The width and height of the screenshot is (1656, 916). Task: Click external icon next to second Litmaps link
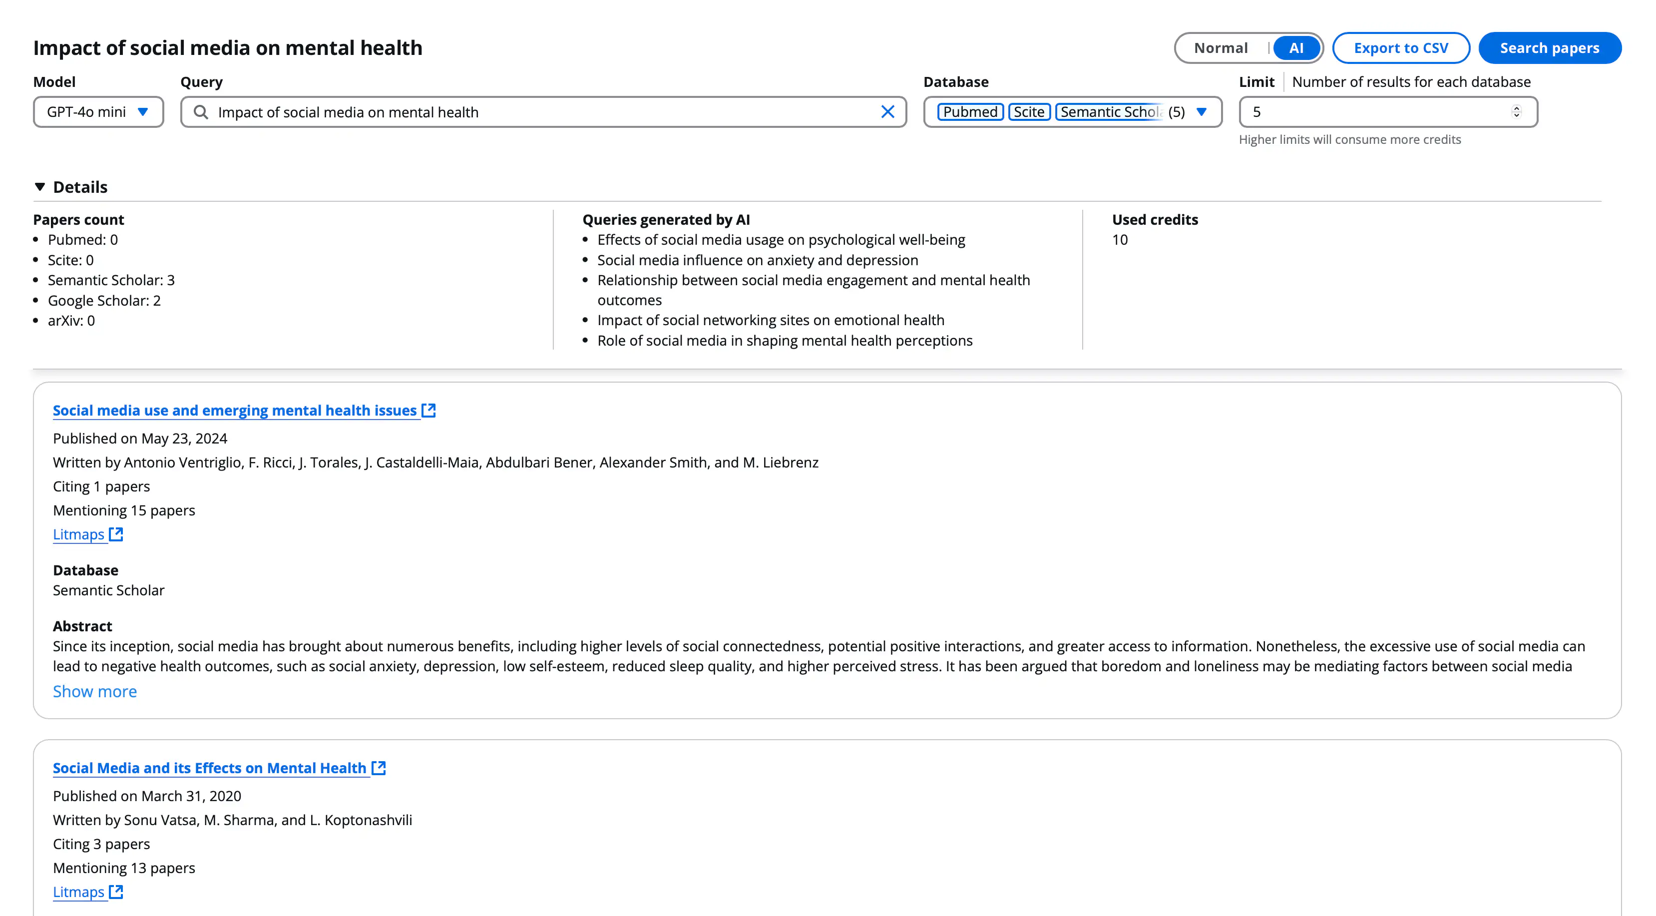pos(116,892)
